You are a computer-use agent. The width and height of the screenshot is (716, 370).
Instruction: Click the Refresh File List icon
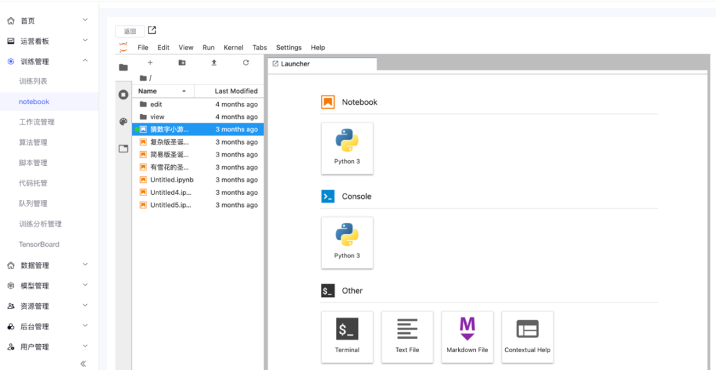point(246,62)
